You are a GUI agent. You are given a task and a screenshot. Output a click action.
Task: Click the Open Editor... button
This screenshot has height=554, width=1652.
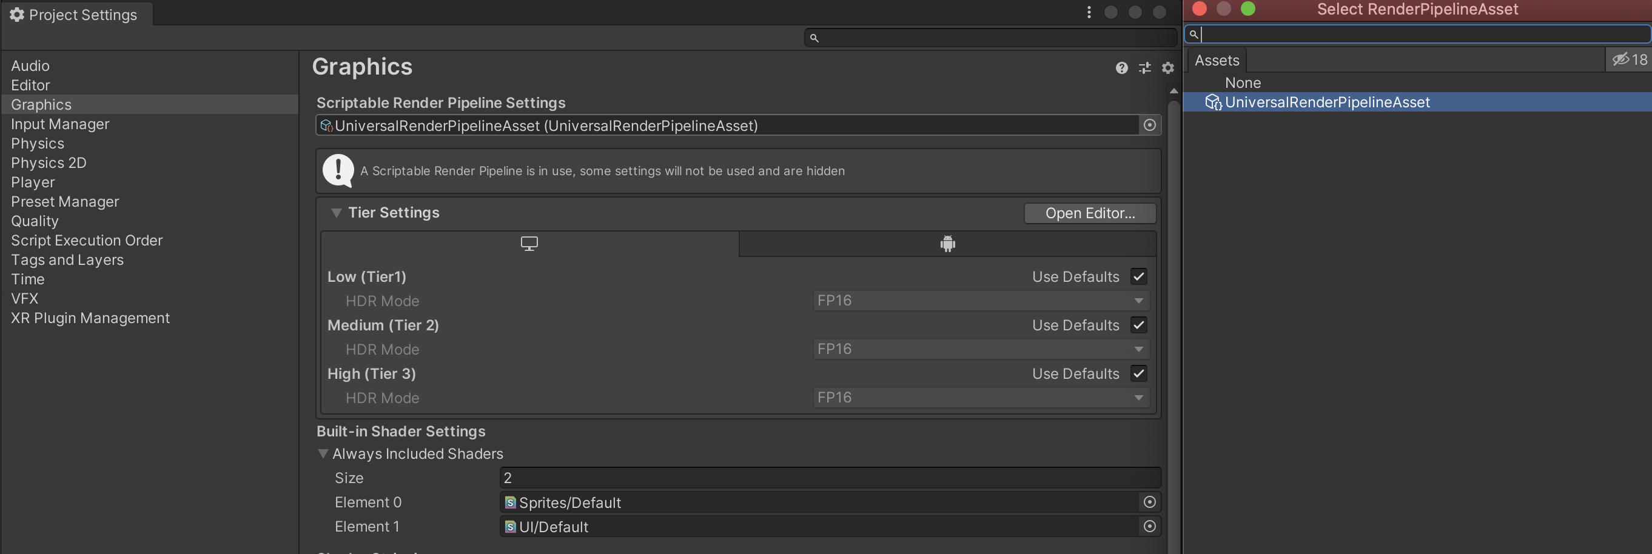click(1090, 213)
